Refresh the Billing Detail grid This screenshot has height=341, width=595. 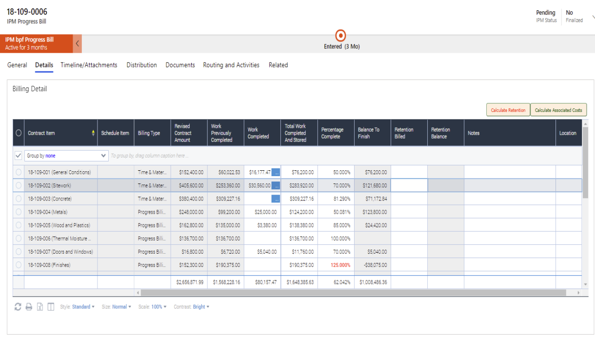(x=18, y=307)
